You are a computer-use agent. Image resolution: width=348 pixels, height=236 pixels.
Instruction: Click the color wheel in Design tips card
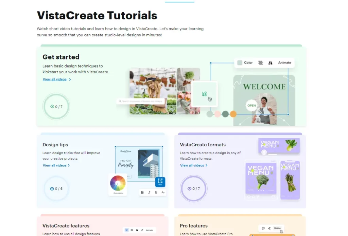tap(118, 183)
